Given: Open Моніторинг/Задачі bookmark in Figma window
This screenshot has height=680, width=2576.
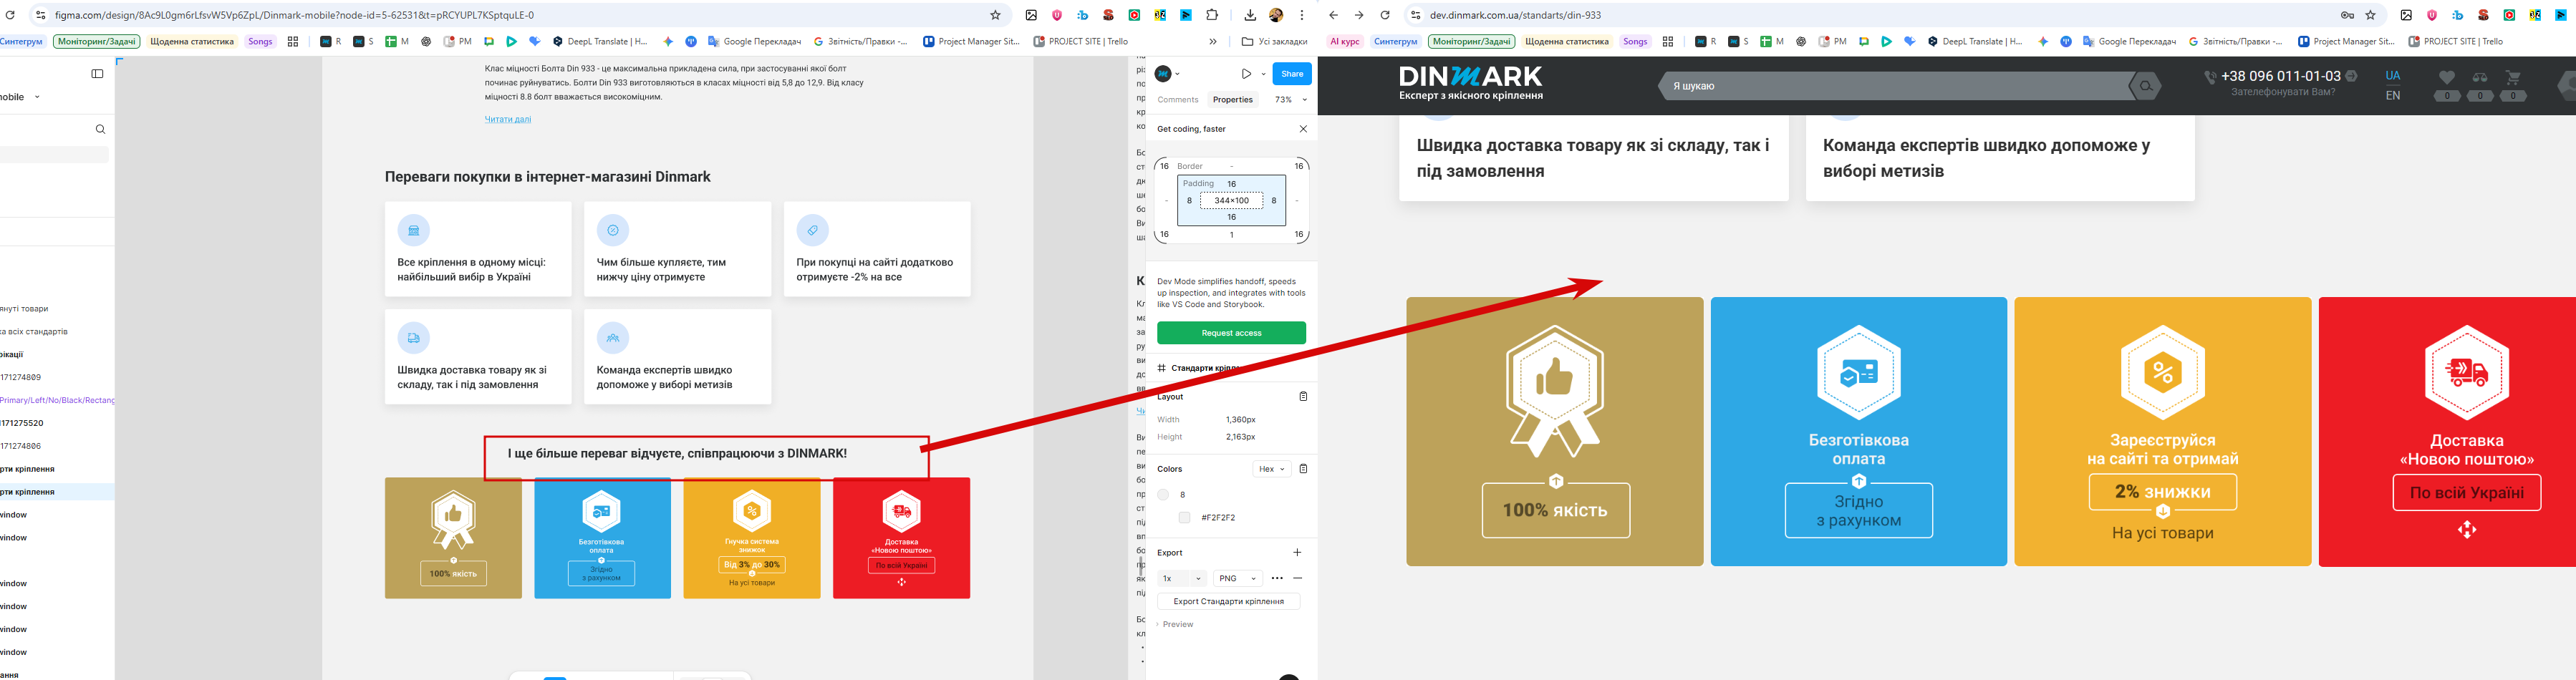Looking at the screenshot, I should point(97,42).
